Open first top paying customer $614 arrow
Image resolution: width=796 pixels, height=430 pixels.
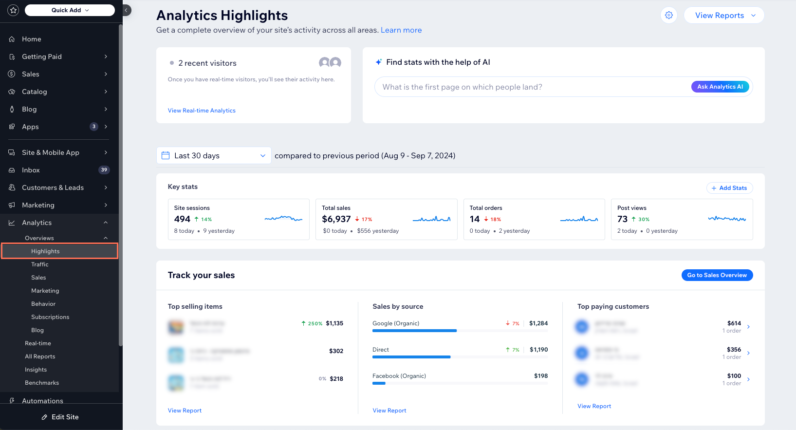click(748, 327)
